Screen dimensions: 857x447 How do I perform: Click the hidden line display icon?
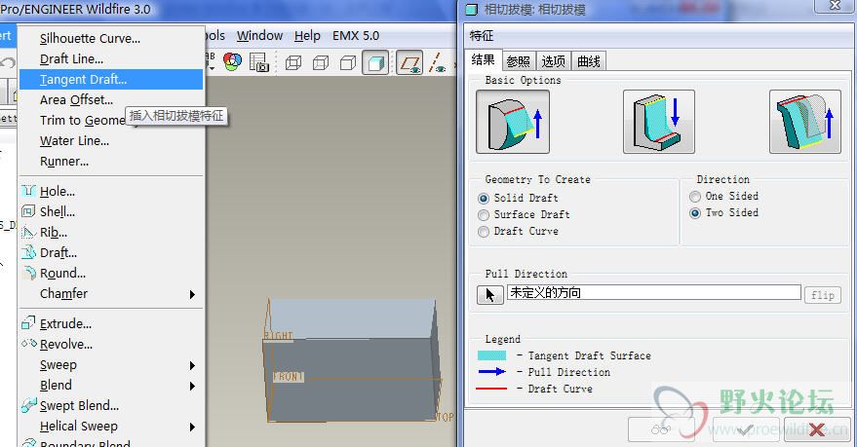point(321,62)
